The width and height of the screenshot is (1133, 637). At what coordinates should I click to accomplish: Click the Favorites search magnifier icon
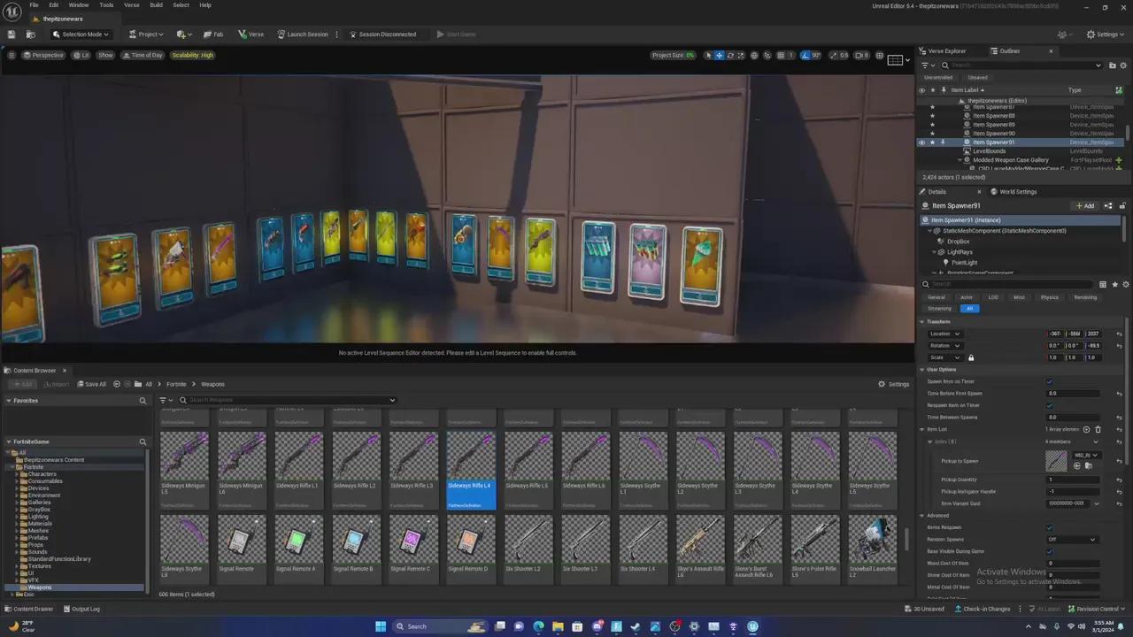[x=143, y=401]
